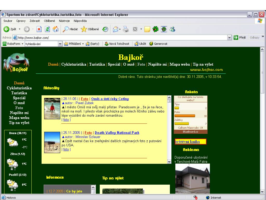Open Napište mi in left sidebar
The height and width of the screenshot is (200, 266).
click(x=19, y=113)
